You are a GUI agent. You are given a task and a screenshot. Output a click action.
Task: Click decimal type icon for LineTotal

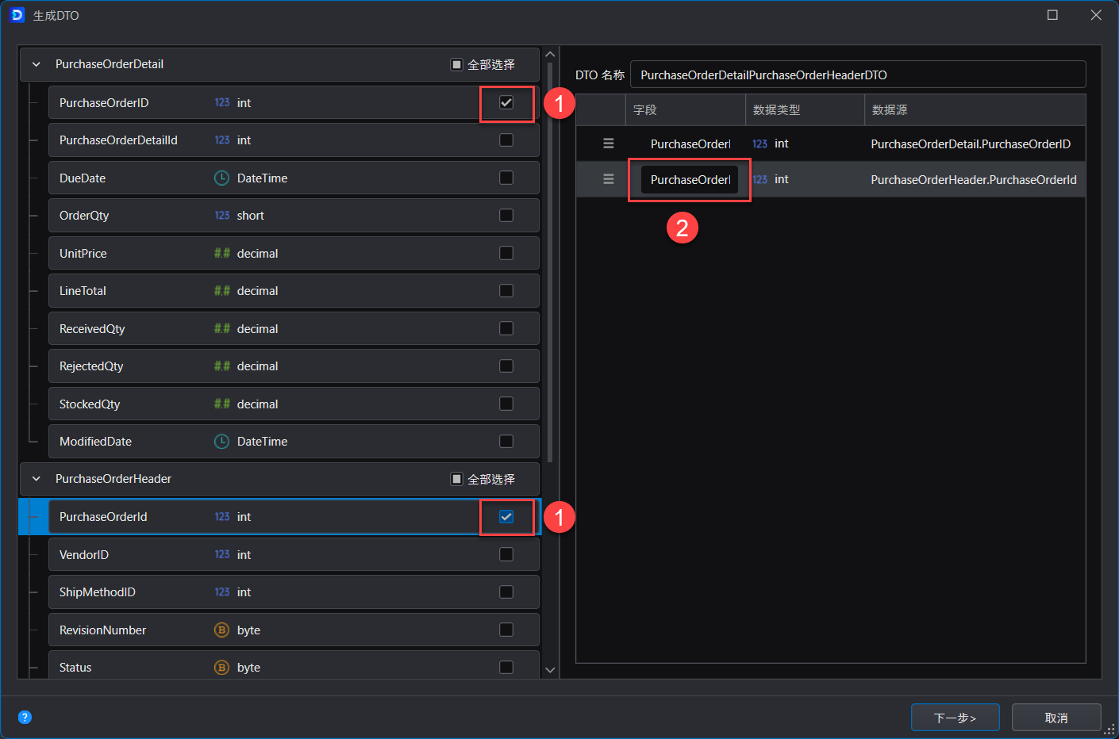[222, 291]
